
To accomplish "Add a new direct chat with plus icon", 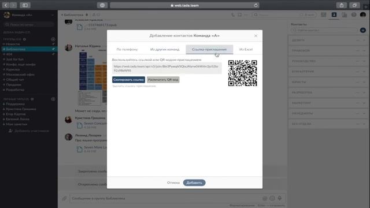I will 53,99.
